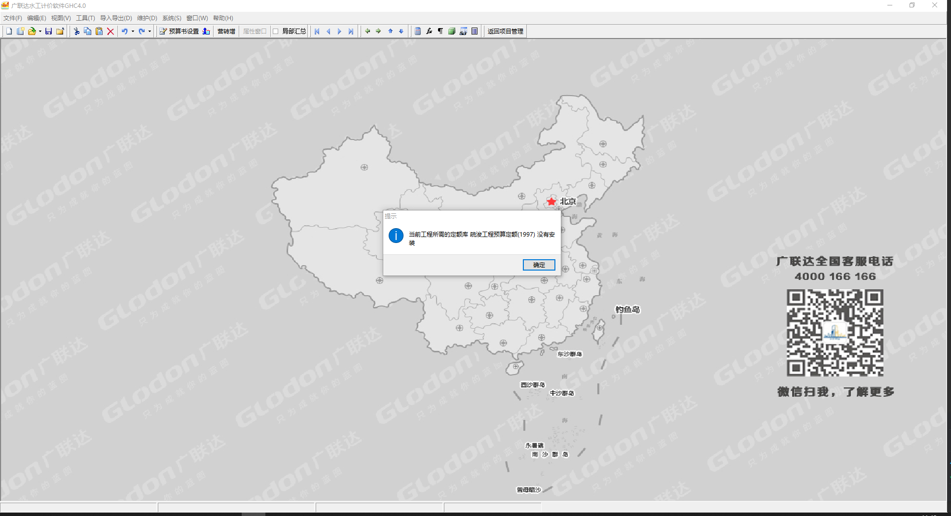Image resolution: width=951 pixels, height=516 pixels.
Task: Open the redo history dropdown arrow
Action: (149, 31)
